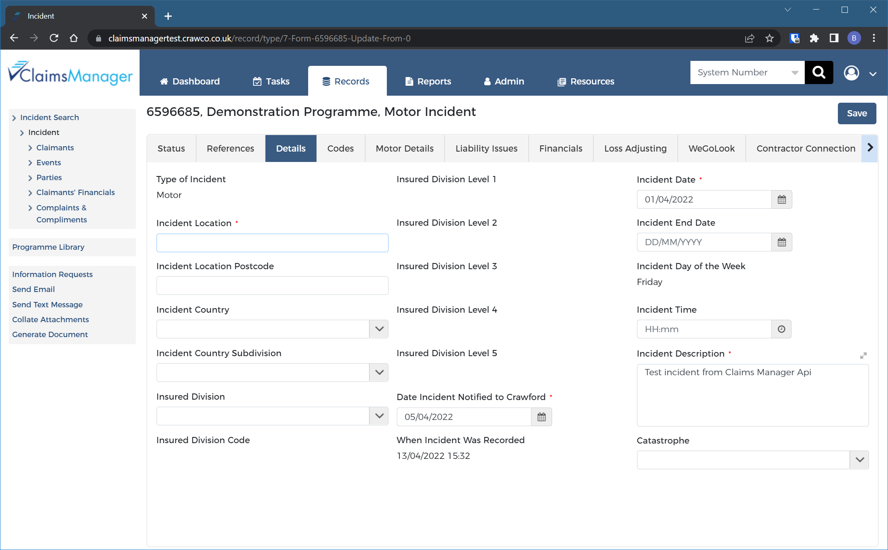Switch to the Status tab
Image resolution: width=888 pixels, height=550 pixels.
171,149
